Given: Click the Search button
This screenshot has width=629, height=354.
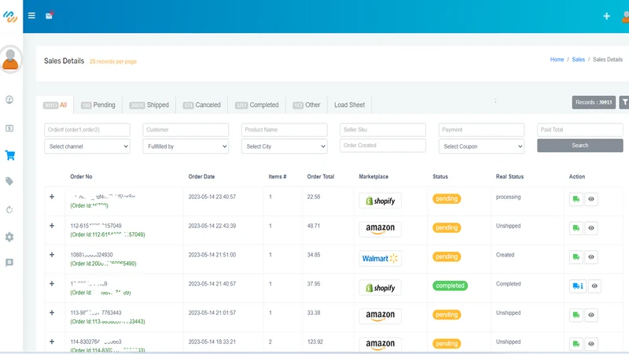Looking at the screenshot, I should [x=580, y=146].
